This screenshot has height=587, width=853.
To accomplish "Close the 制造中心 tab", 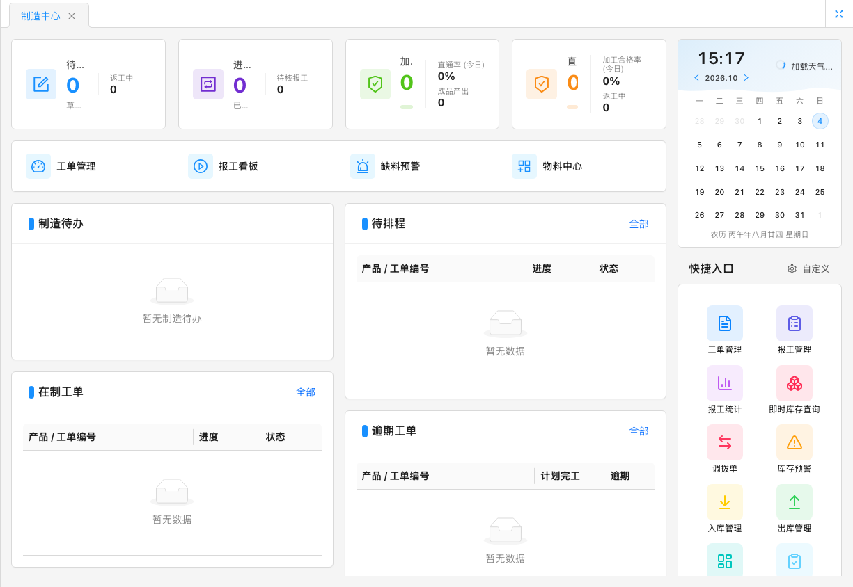I will pos(72,16).
